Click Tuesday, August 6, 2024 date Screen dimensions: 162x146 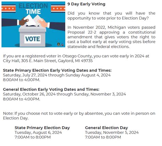pos(38,133)
